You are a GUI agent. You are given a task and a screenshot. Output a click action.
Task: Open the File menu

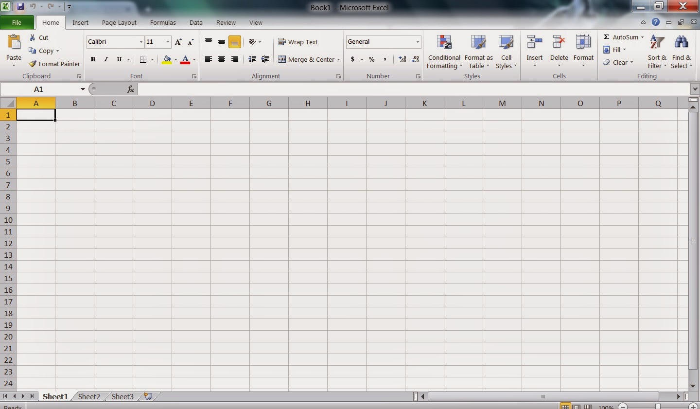[x=17, y=22]
